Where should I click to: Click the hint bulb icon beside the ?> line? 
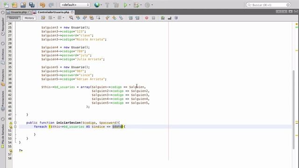click(x=11, y=151)
